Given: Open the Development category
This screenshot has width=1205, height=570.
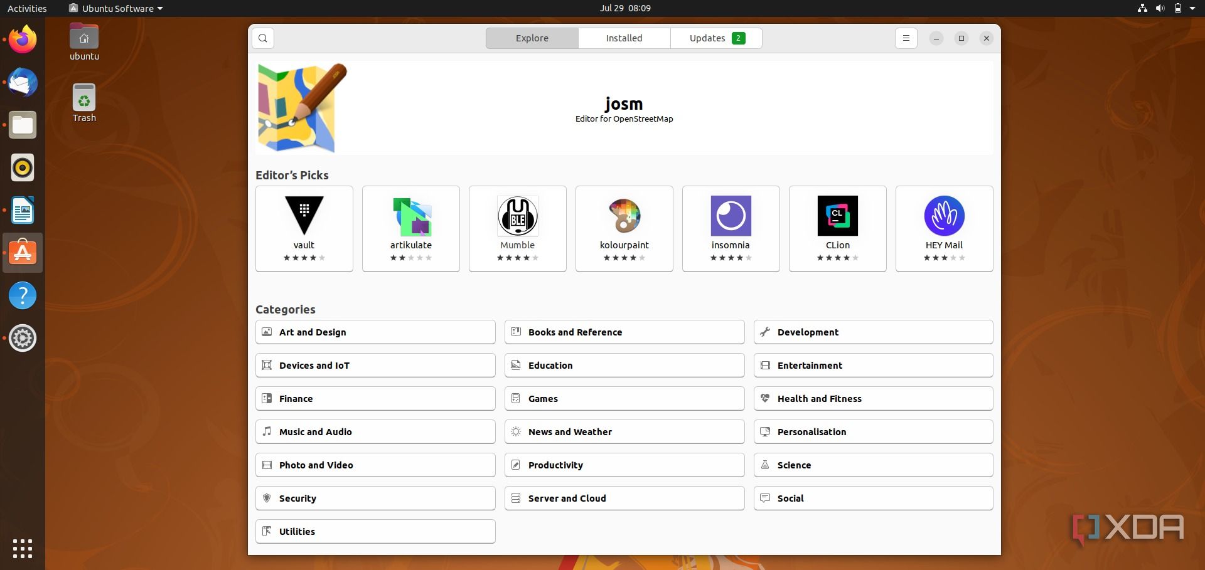Looking at the screenshot, I should click(x=874, y=332).
